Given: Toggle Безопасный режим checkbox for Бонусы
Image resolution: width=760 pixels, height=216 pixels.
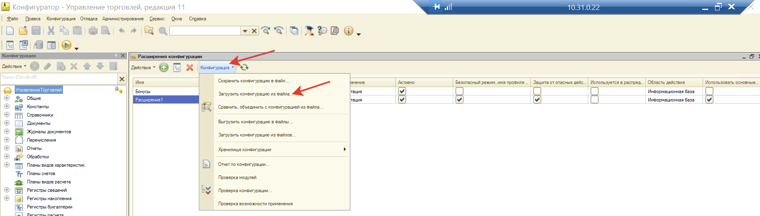Looking at the screenshot, I should point(460,91).
